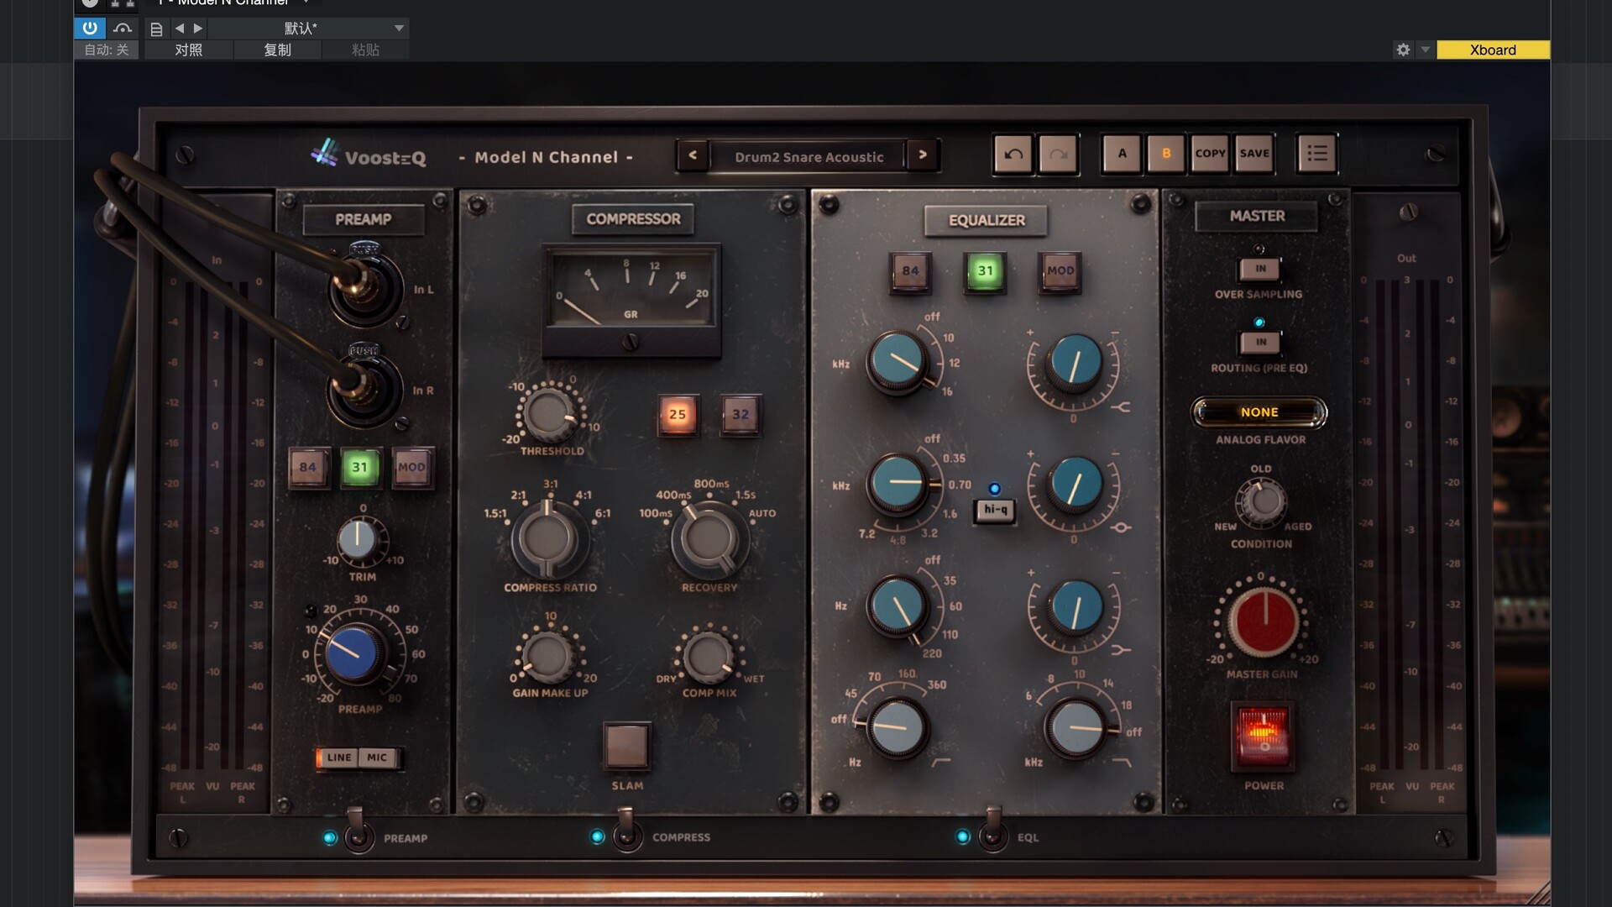Open Drum2 Snare Acoustic preset display
The image size is (1612, 907).
(x=809, y=157)
